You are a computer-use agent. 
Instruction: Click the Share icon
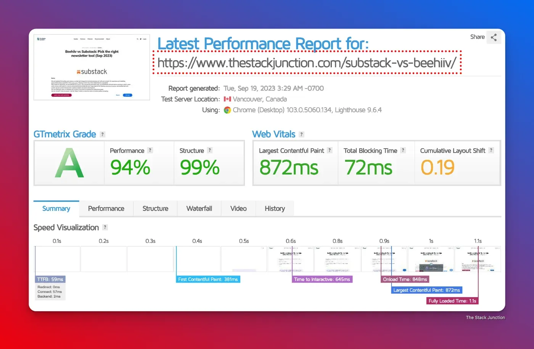point(494,37)
